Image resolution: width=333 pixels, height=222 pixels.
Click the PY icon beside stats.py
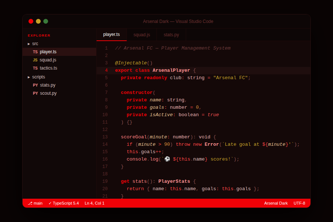pyautogui.click(x=36, y=85)
